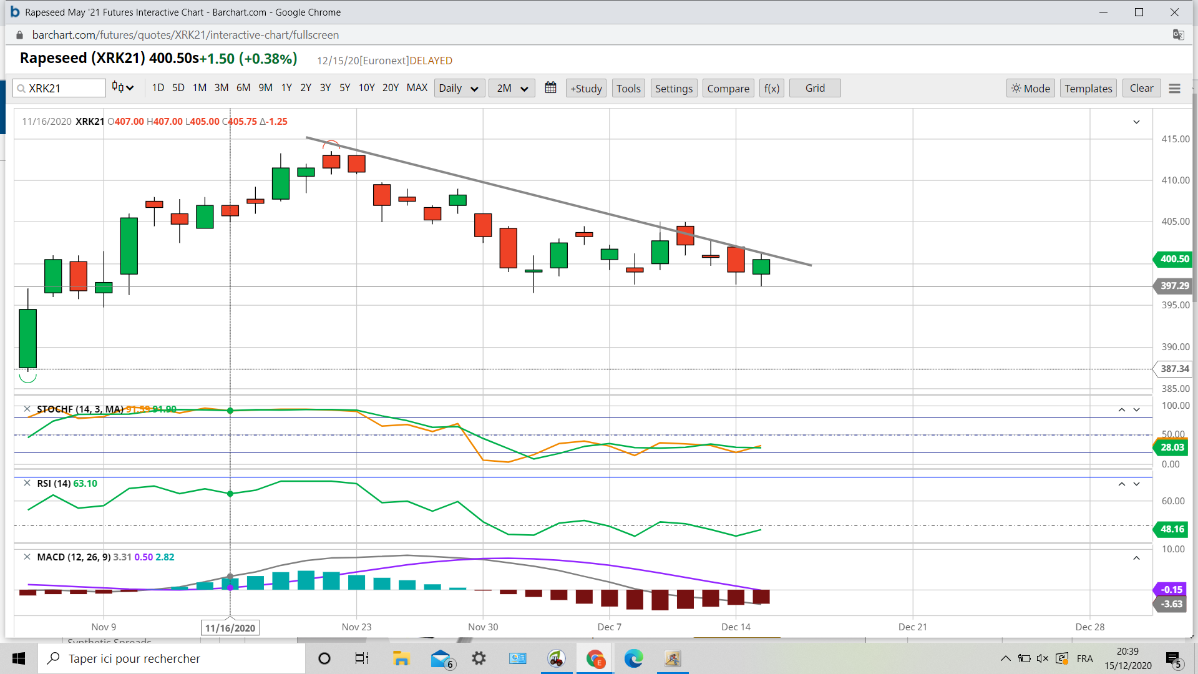Open the Daily frequency dropdown
The width and height of the screenshot is (1198, 674).
458,89
